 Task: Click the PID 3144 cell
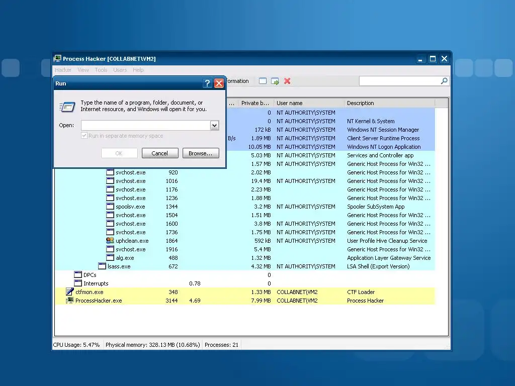[x=172, y=301]
